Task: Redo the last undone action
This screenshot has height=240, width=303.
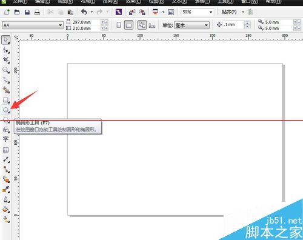Action: coord(99,12)
